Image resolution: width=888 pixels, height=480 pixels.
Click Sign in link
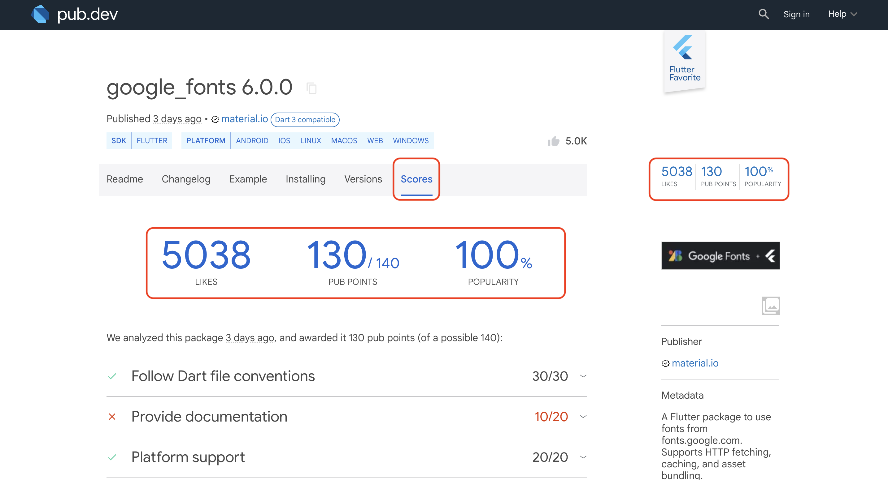tap(796, 14)
